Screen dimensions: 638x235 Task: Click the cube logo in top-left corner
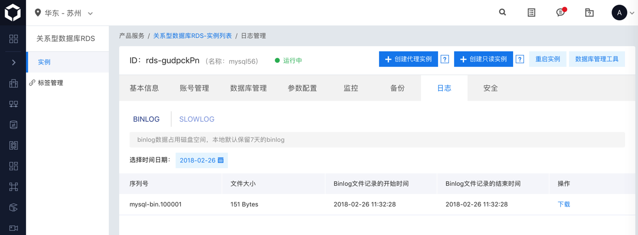pos(13,13)
